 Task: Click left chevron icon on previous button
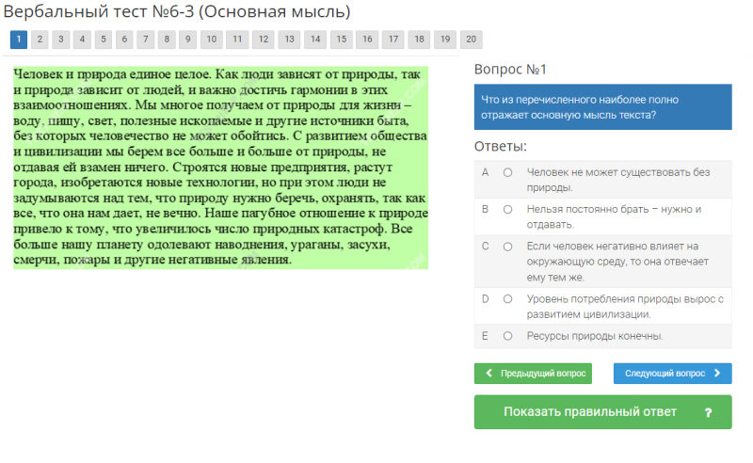pos(489,374)
